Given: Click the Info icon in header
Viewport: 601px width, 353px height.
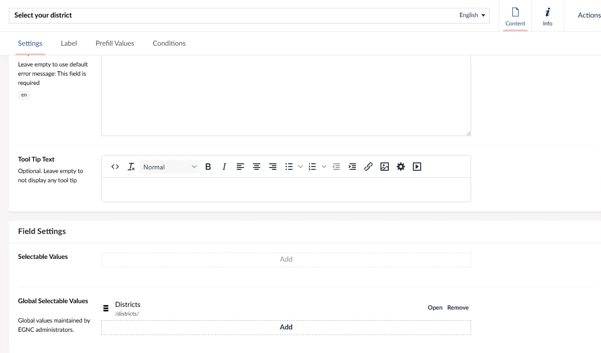Looking at the screenshot, I should [547, 16].
